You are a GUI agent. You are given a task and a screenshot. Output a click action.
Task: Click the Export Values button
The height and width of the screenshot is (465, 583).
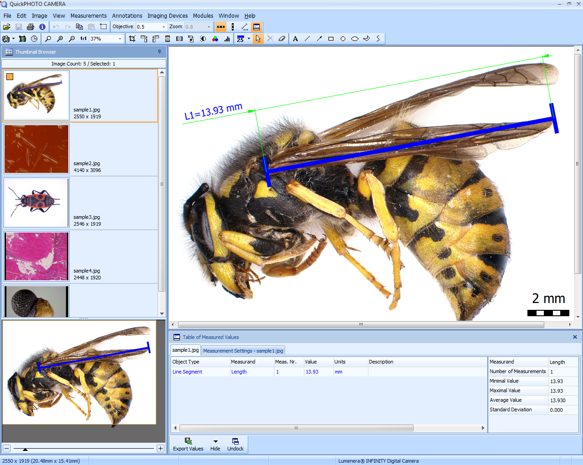pos(188,444)
